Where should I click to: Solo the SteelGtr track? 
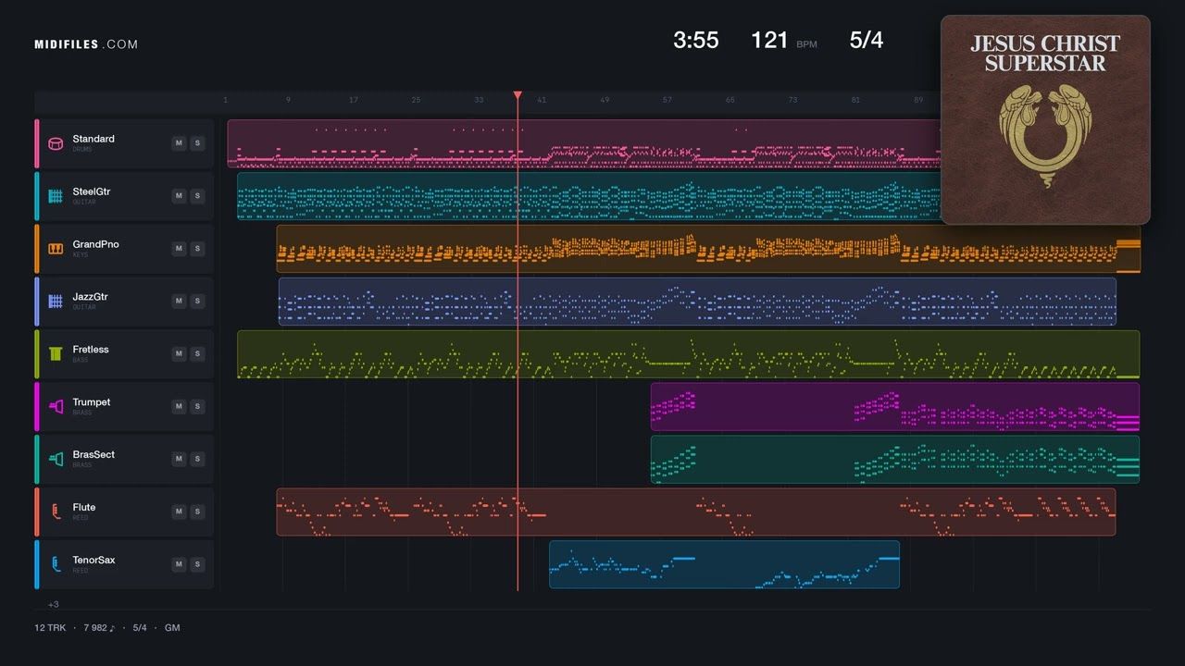(196, 196)
